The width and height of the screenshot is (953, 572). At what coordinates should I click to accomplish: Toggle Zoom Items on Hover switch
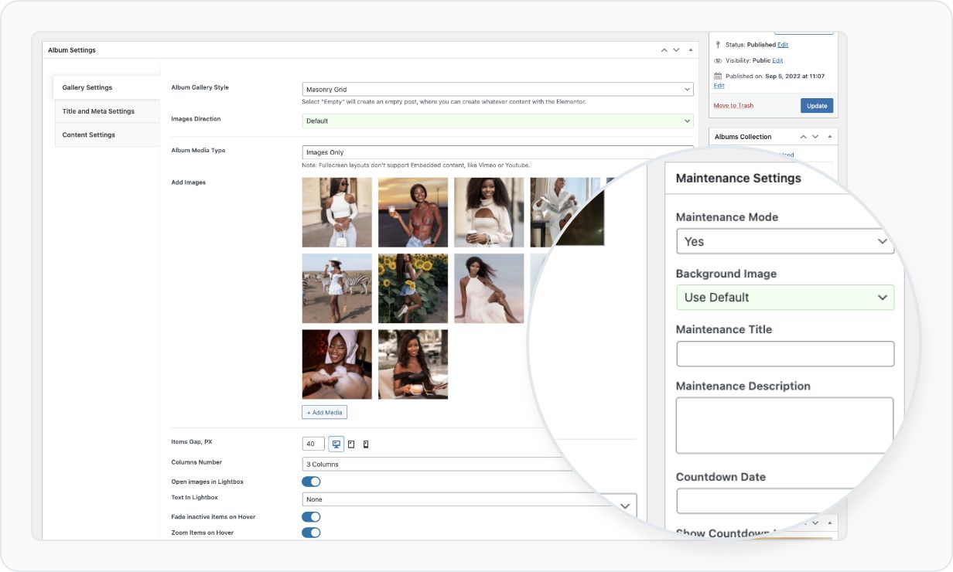point(311,533)
